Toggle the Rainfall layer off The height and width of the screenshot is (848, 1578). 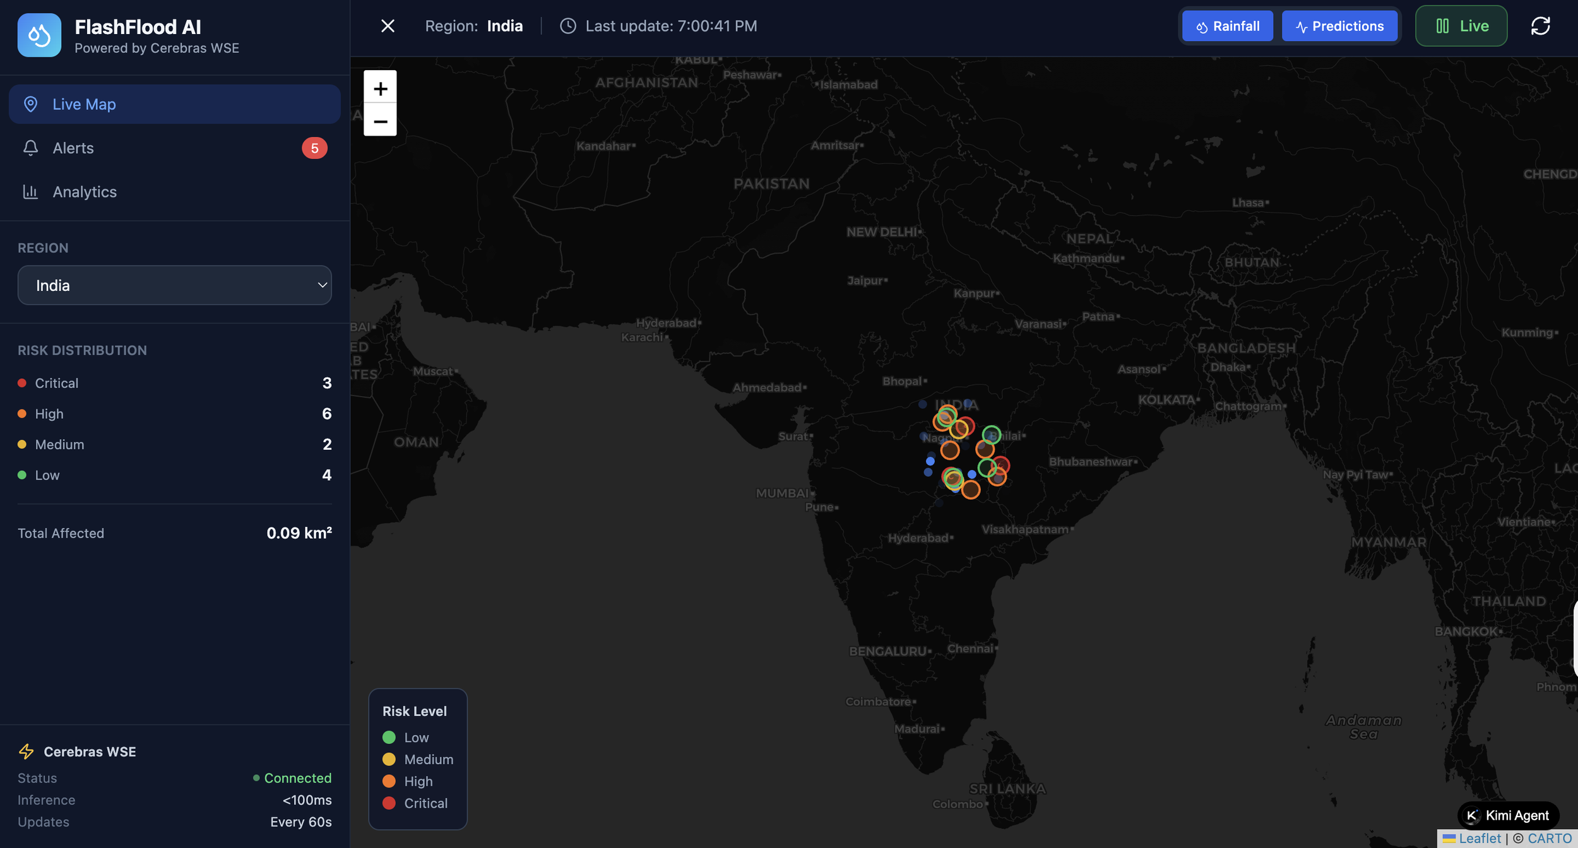click(x=1227, y=26)
